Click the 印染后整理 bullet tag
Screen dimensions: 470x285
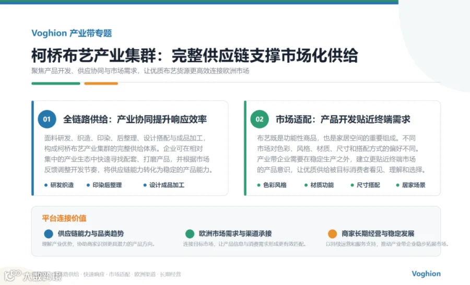click(x=104, y=185)
